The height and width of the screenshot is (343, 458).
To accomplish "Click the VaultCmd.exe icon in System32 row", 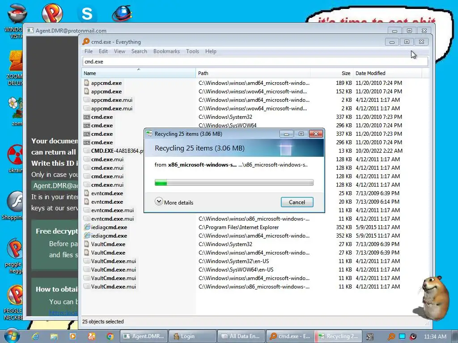I will click(86, 244).
